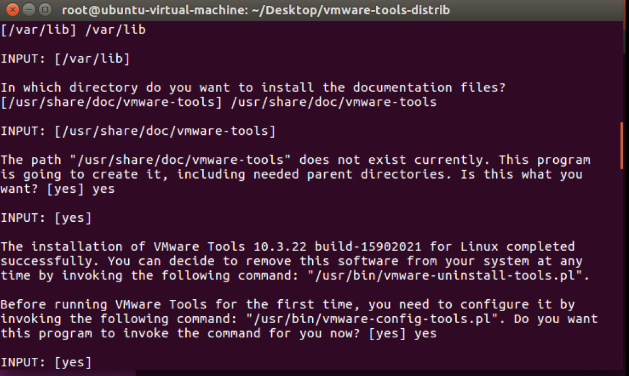Viewport: 629px width, 376px height.
Task: Click the "want? [yes] yes" answer line
Action: (x=58, y=189)
